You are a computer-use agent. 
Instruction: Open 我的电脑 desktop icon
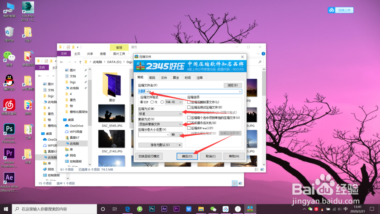point(9,10)
